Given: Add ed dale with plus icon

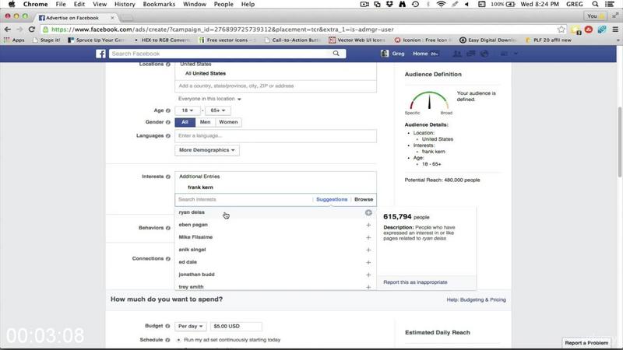Looking at the screenshot, I should [x=368, y=262].
